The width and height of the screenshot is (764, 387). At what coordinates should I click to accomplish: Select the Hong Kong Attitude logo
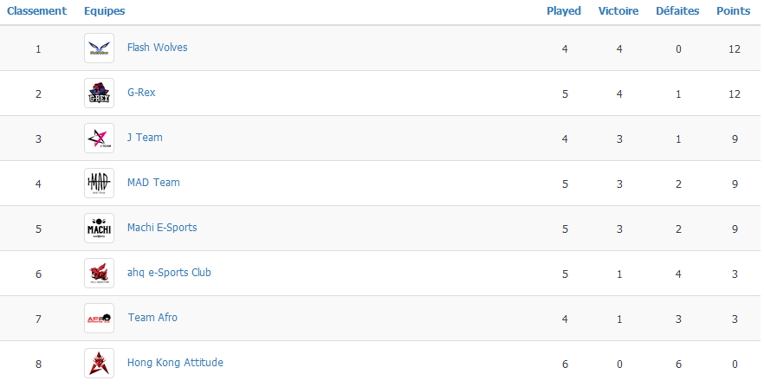tap(99, 363)
